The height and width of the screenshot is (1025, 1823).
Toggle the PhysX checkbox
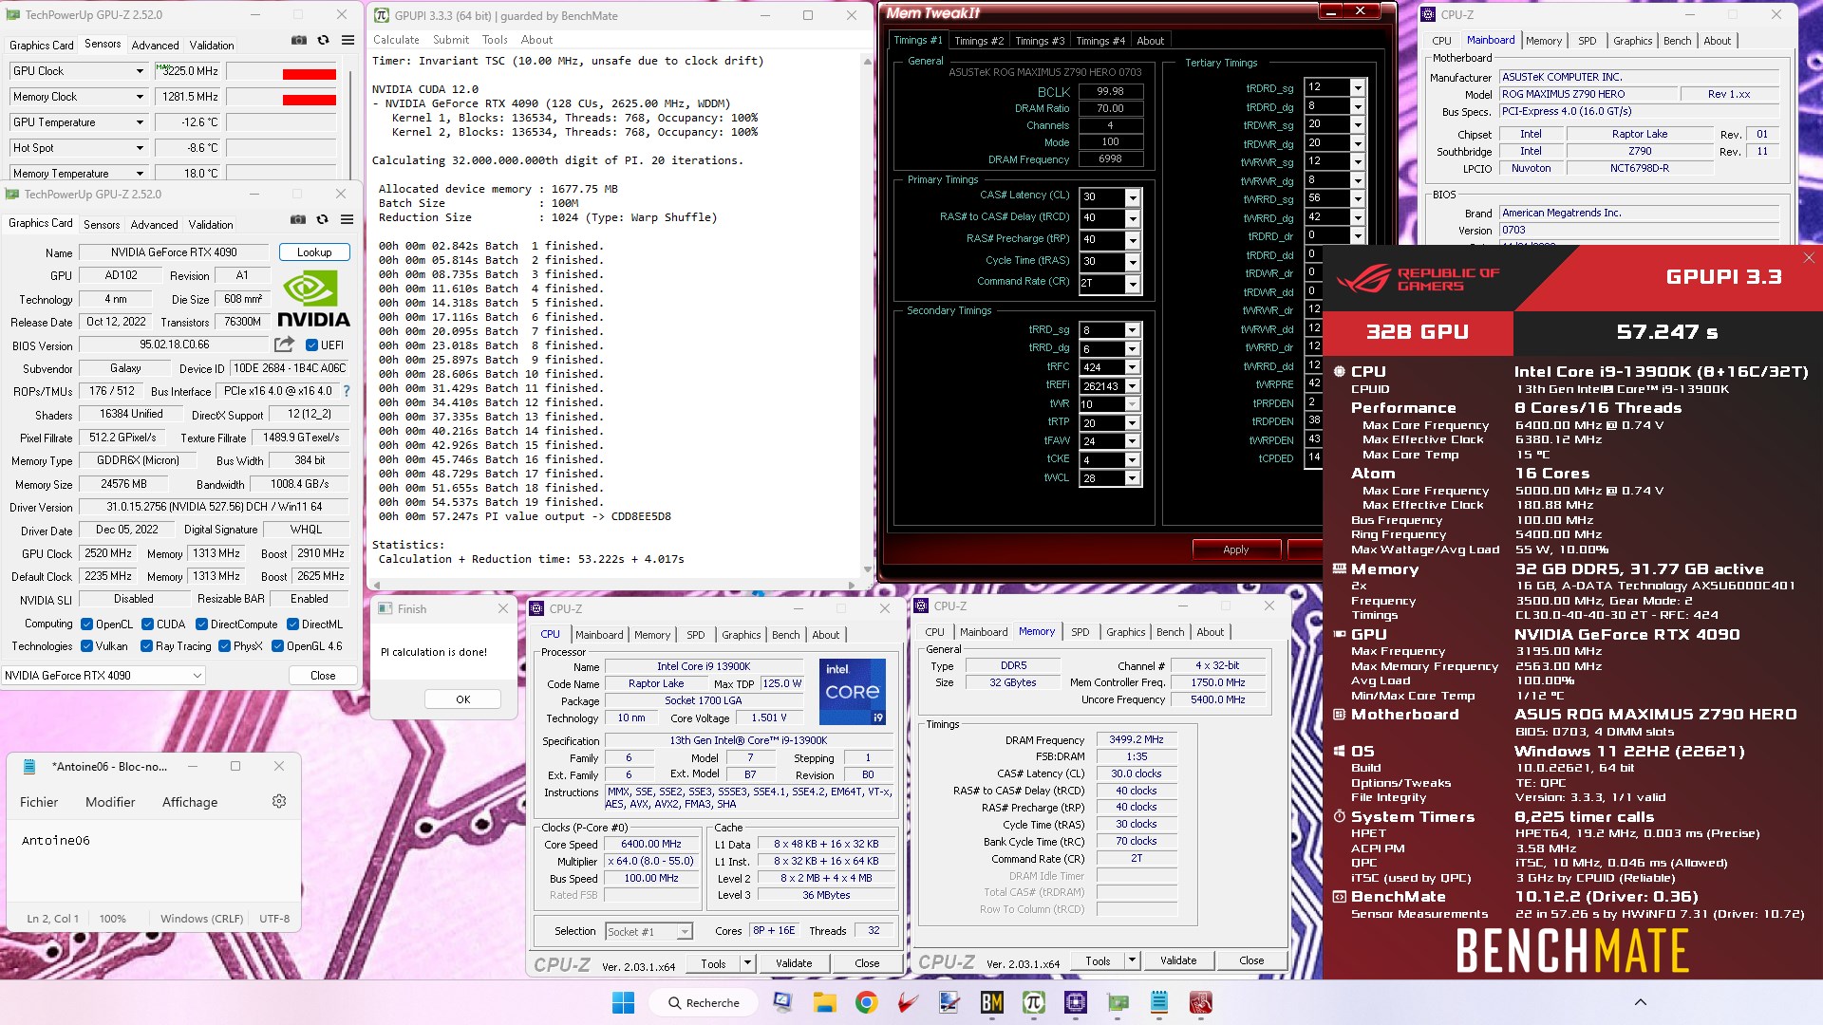pos(224,646)
